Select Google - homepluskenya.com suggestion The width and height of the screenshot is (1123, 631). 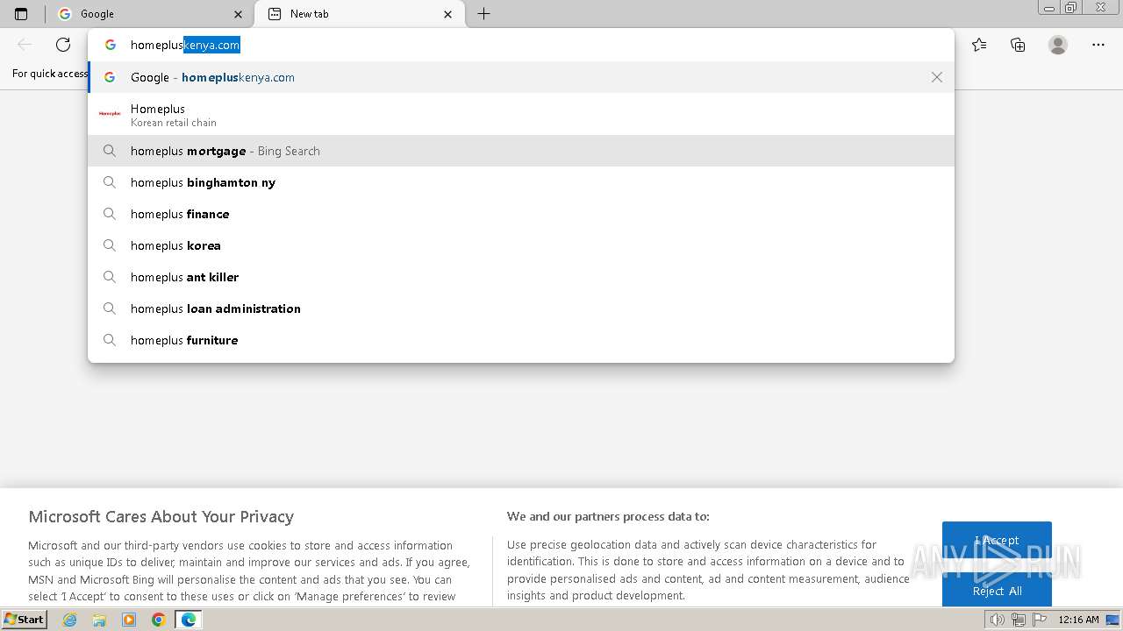coord(521,77)
